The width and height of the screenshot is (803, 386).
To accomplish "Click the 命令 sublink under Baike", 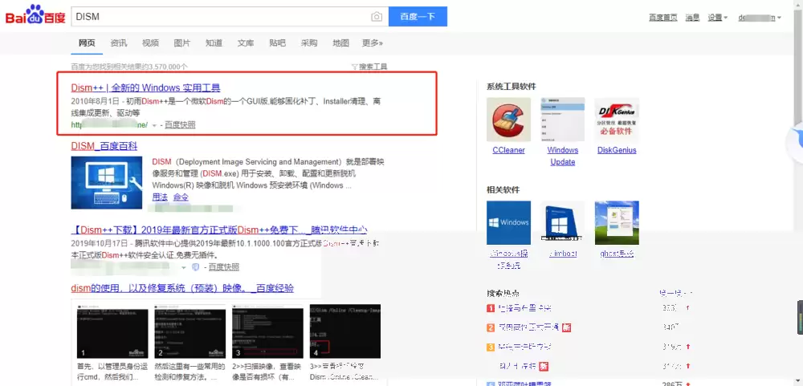I will 181,197.
